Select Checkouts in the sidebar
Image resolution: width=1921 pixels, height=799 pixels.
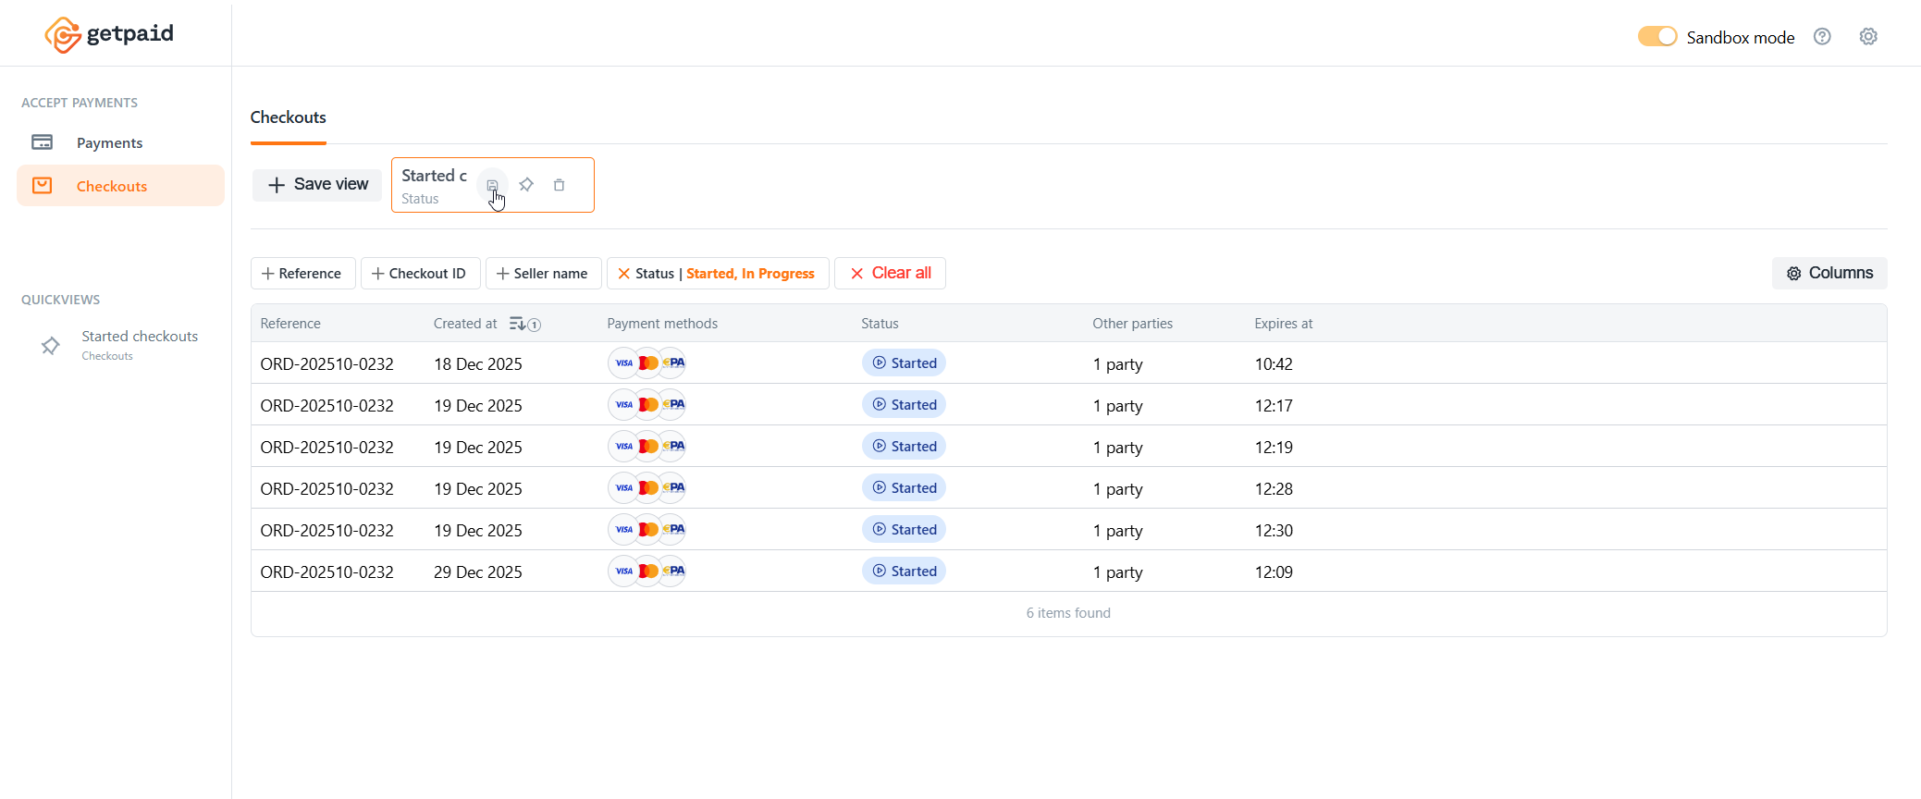(x=120, y=186)
